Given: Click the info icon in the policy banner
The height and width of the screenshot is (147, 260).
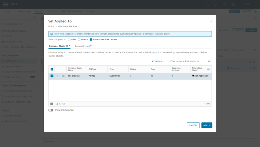Looking at the screenshot, I should click(52, 34).
